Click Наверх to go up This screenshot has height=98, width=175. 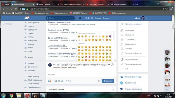[x=8, y=24]
